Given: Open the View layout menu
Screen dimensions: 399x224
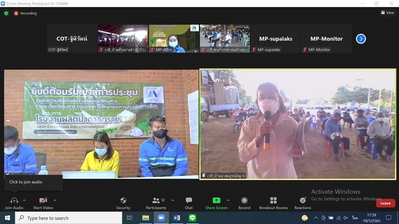Looking at the screenshot, I should pos(388,13).
